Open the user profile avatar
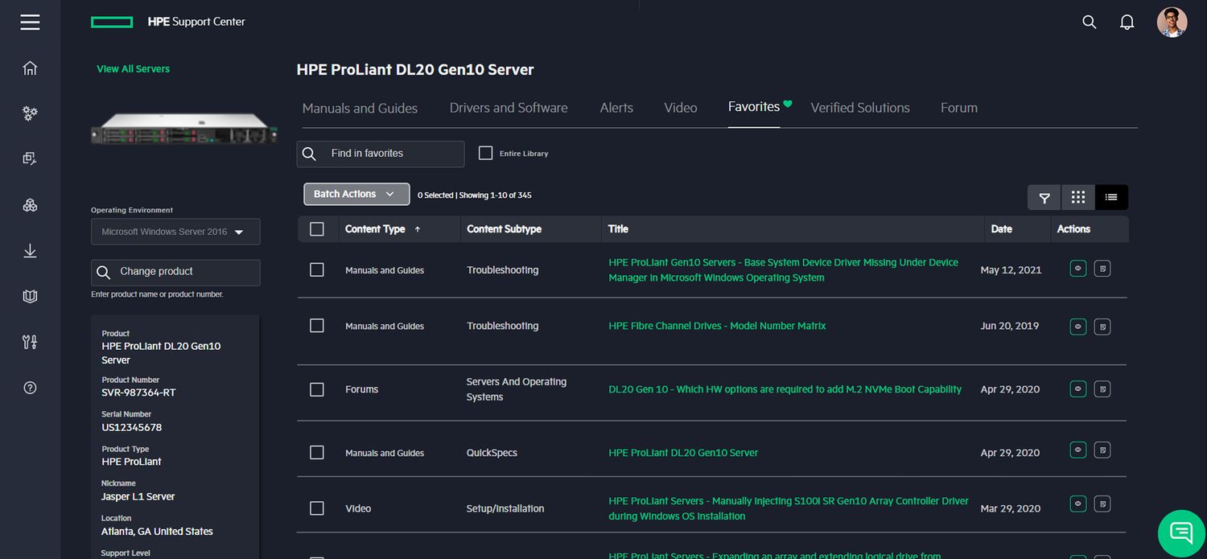 [1172, 23]
